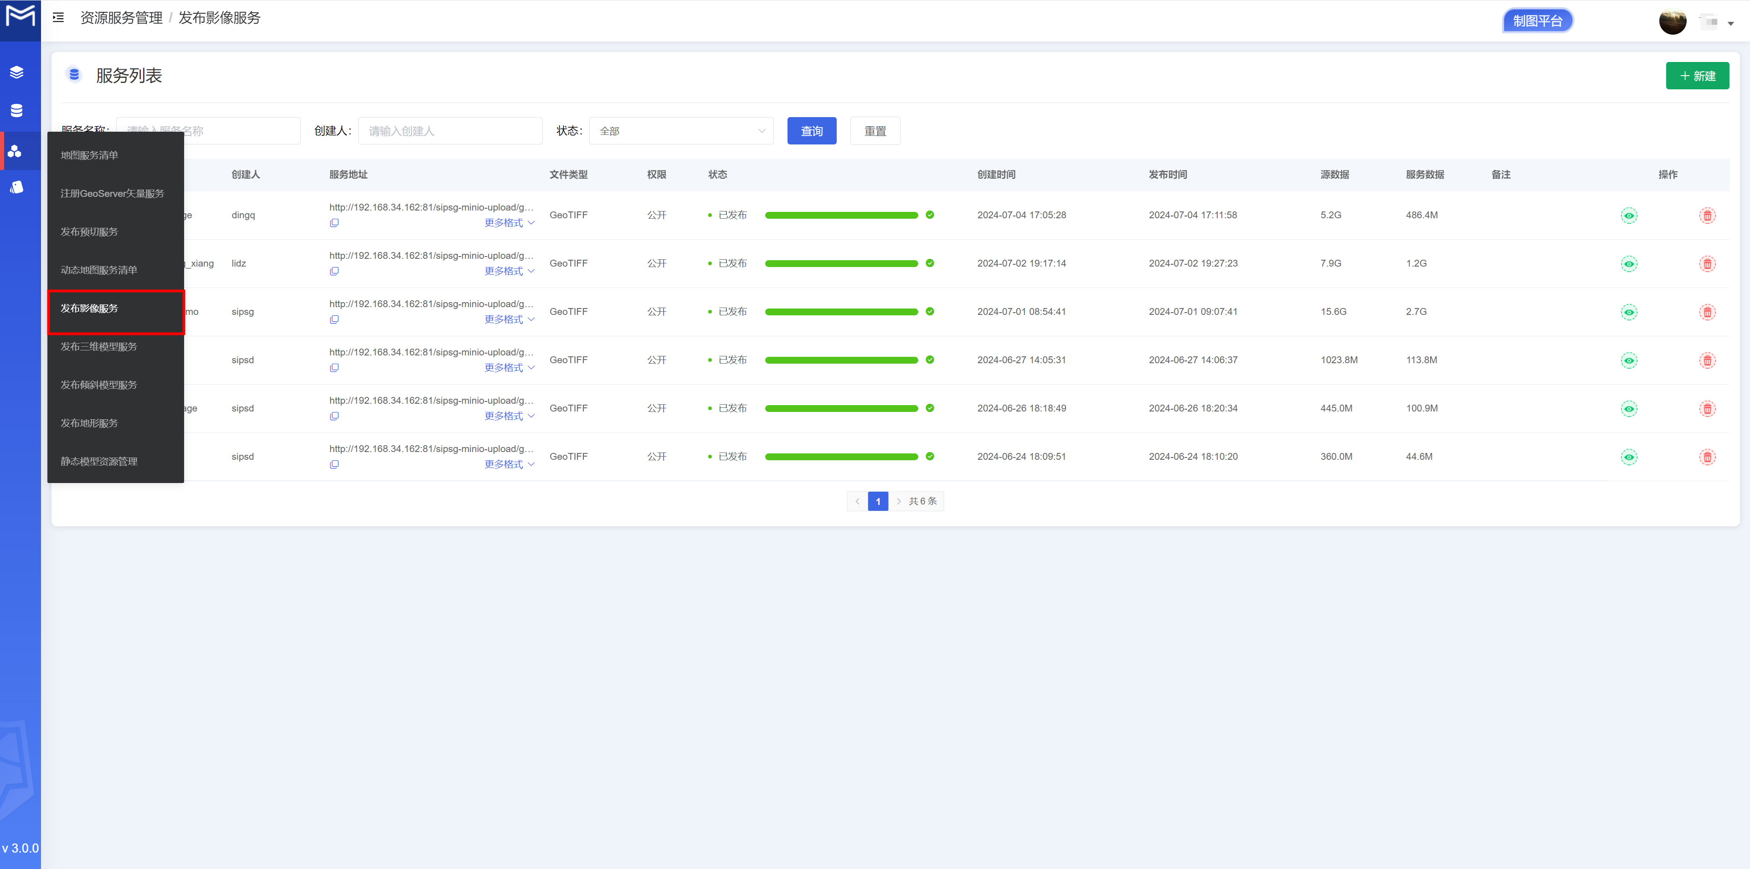Click the blue 查询 button
This screenshot has width=1750, height=869.
point(812,130)
